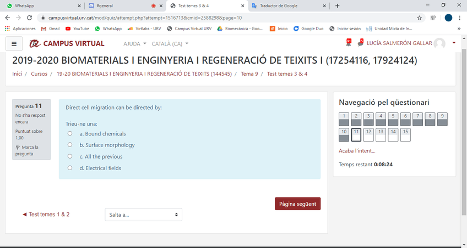Click Pàgina següent button
This screenshot has width=467, height=248.
[x=297, y=204]
